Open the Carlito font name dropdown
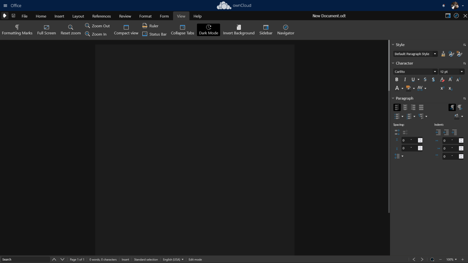Viewport: 468px width, 263px height. click(435, 72)
